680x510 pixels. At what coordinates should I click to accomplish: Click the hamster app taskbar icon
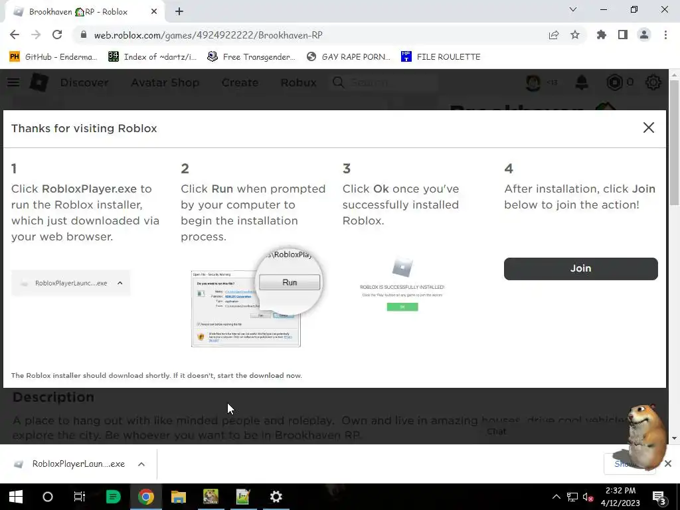point(211,497)
